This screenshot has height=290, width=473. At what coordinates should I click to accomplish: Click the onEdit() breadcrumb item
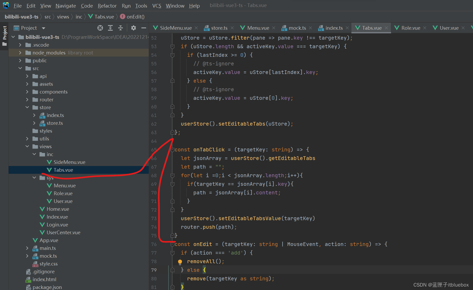coord(135,17)
